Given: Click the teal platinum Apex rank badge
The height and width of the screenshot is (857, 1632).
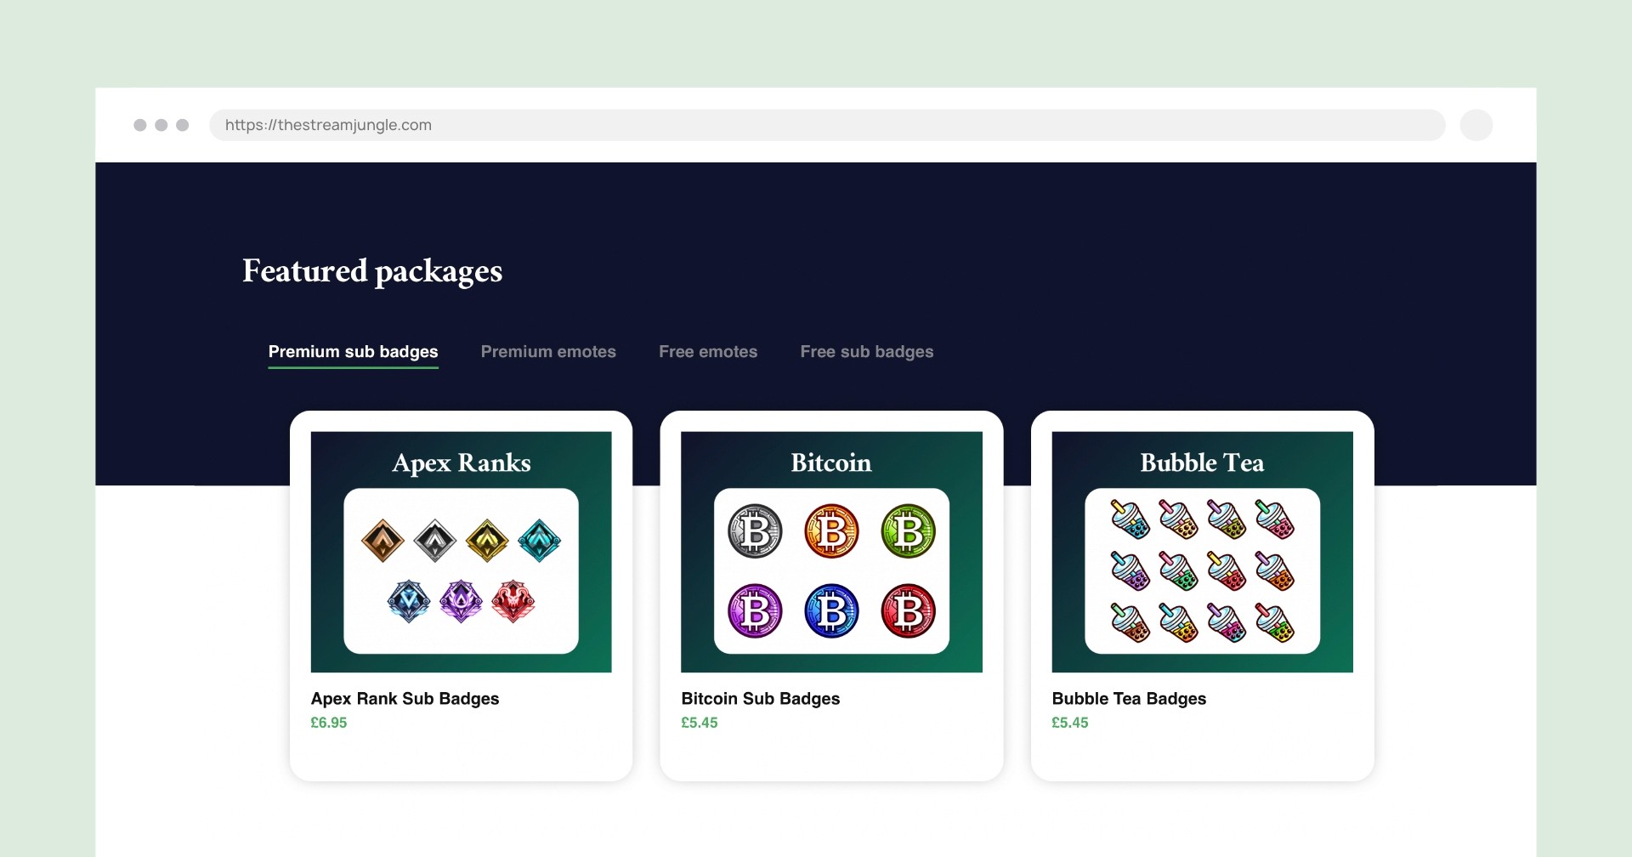Looking at the screenshot, I should click(540, 541).
